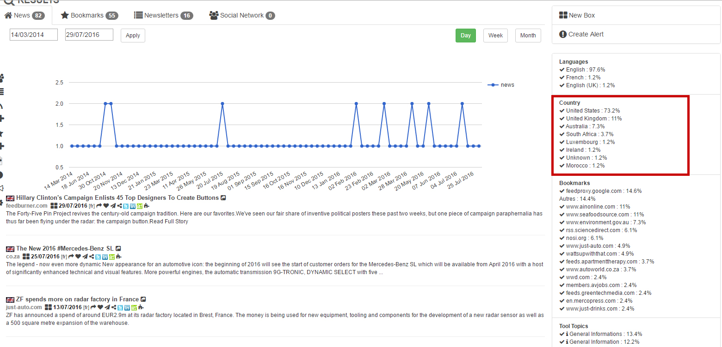The image size is (722, 347).
Task: Click box grid icon on feedburner.com row
Action: tap(54, 206)
